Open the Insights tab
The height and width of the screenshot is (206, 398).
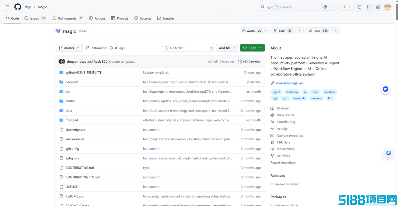(x=166, y=18)
